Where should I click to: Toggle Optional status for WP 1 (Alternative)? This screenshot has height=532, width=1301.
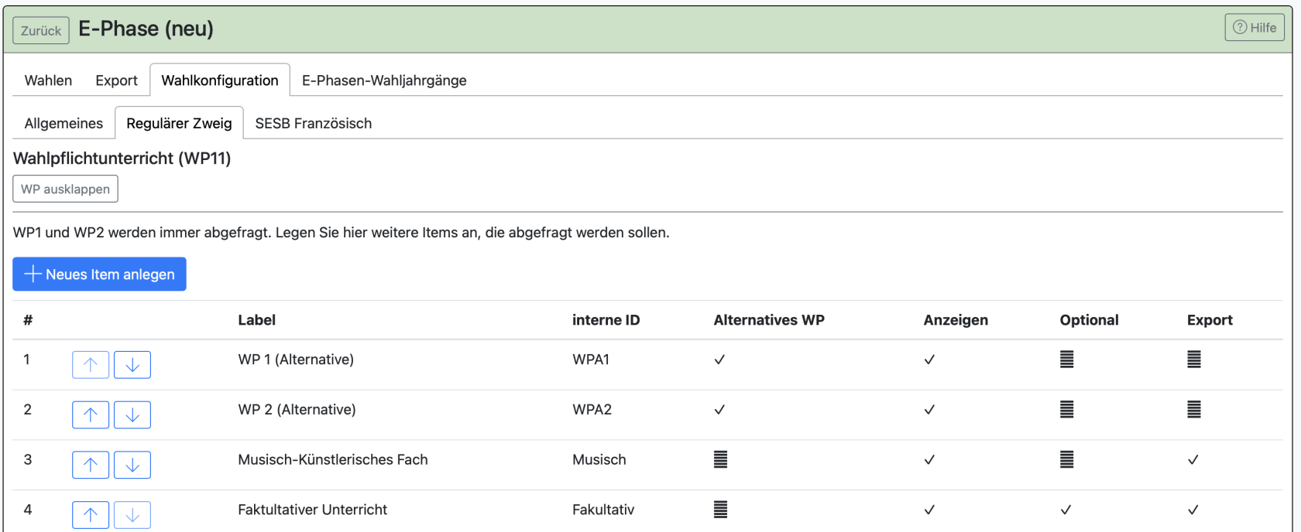[x=1066, y=360]
